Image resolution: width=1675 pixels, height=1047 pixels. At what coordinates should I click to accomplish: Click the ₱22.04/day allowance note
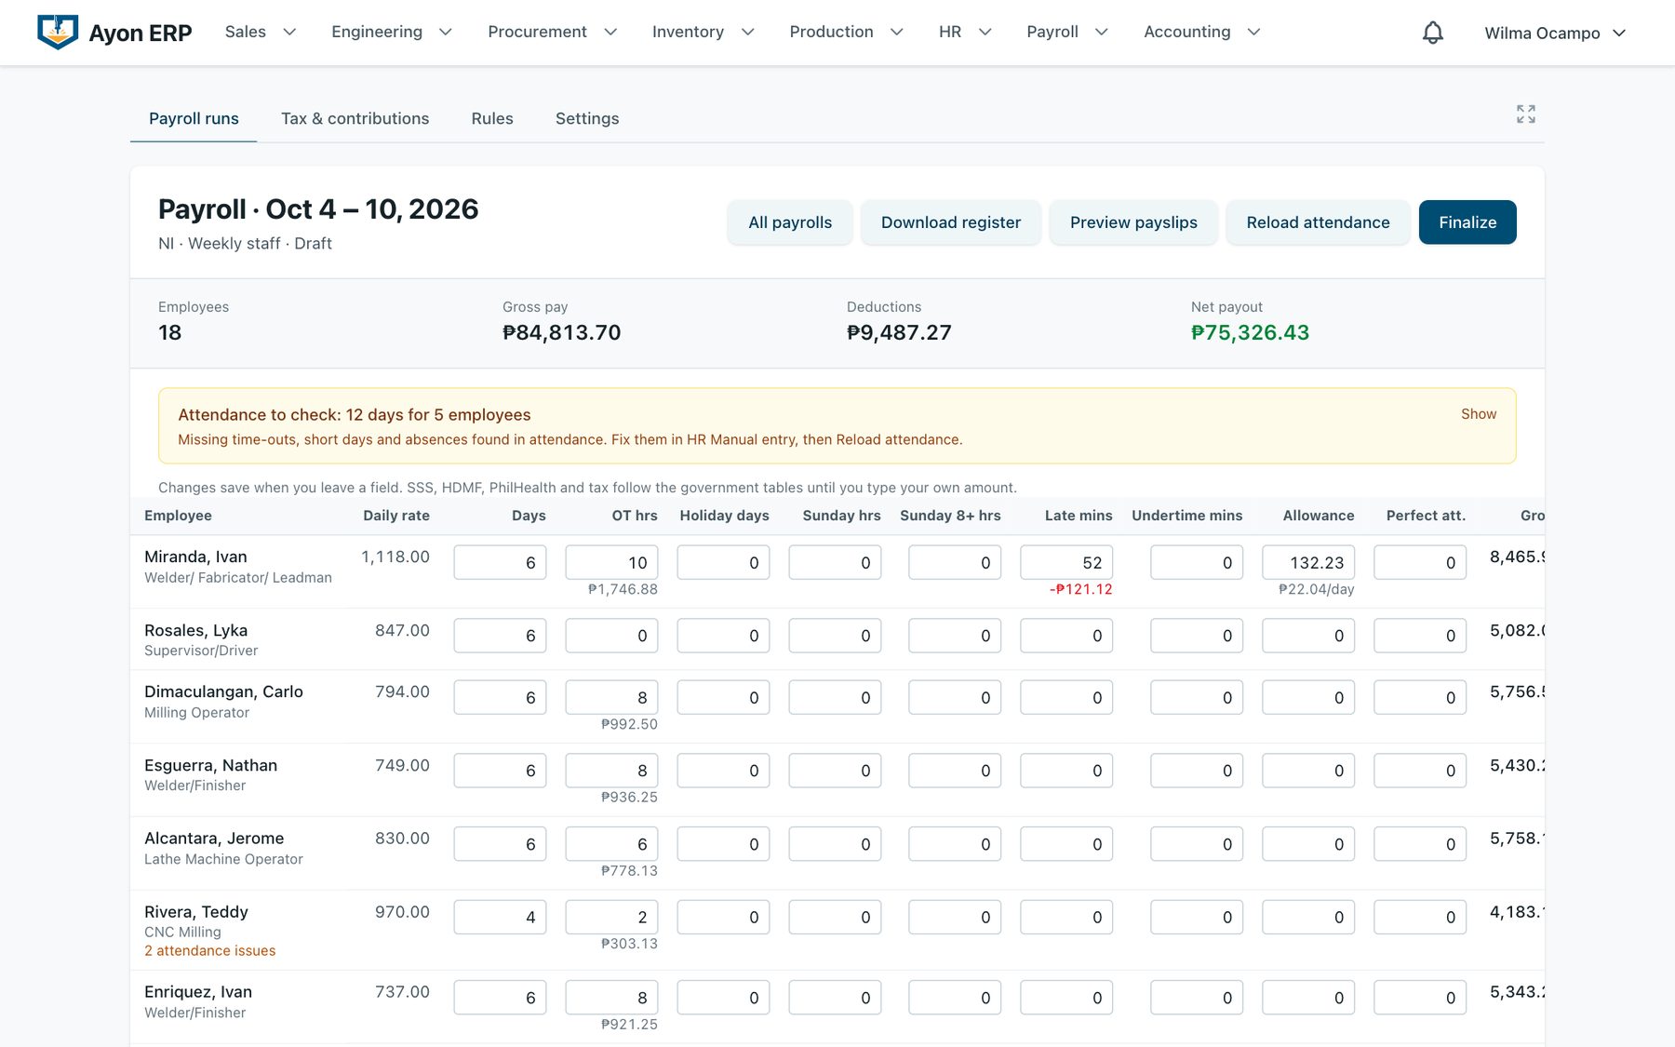pos(1317,589)
